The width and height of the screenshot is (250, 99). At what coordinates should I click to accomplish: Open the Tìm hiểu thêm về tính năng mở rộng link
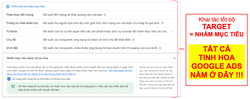69,72
